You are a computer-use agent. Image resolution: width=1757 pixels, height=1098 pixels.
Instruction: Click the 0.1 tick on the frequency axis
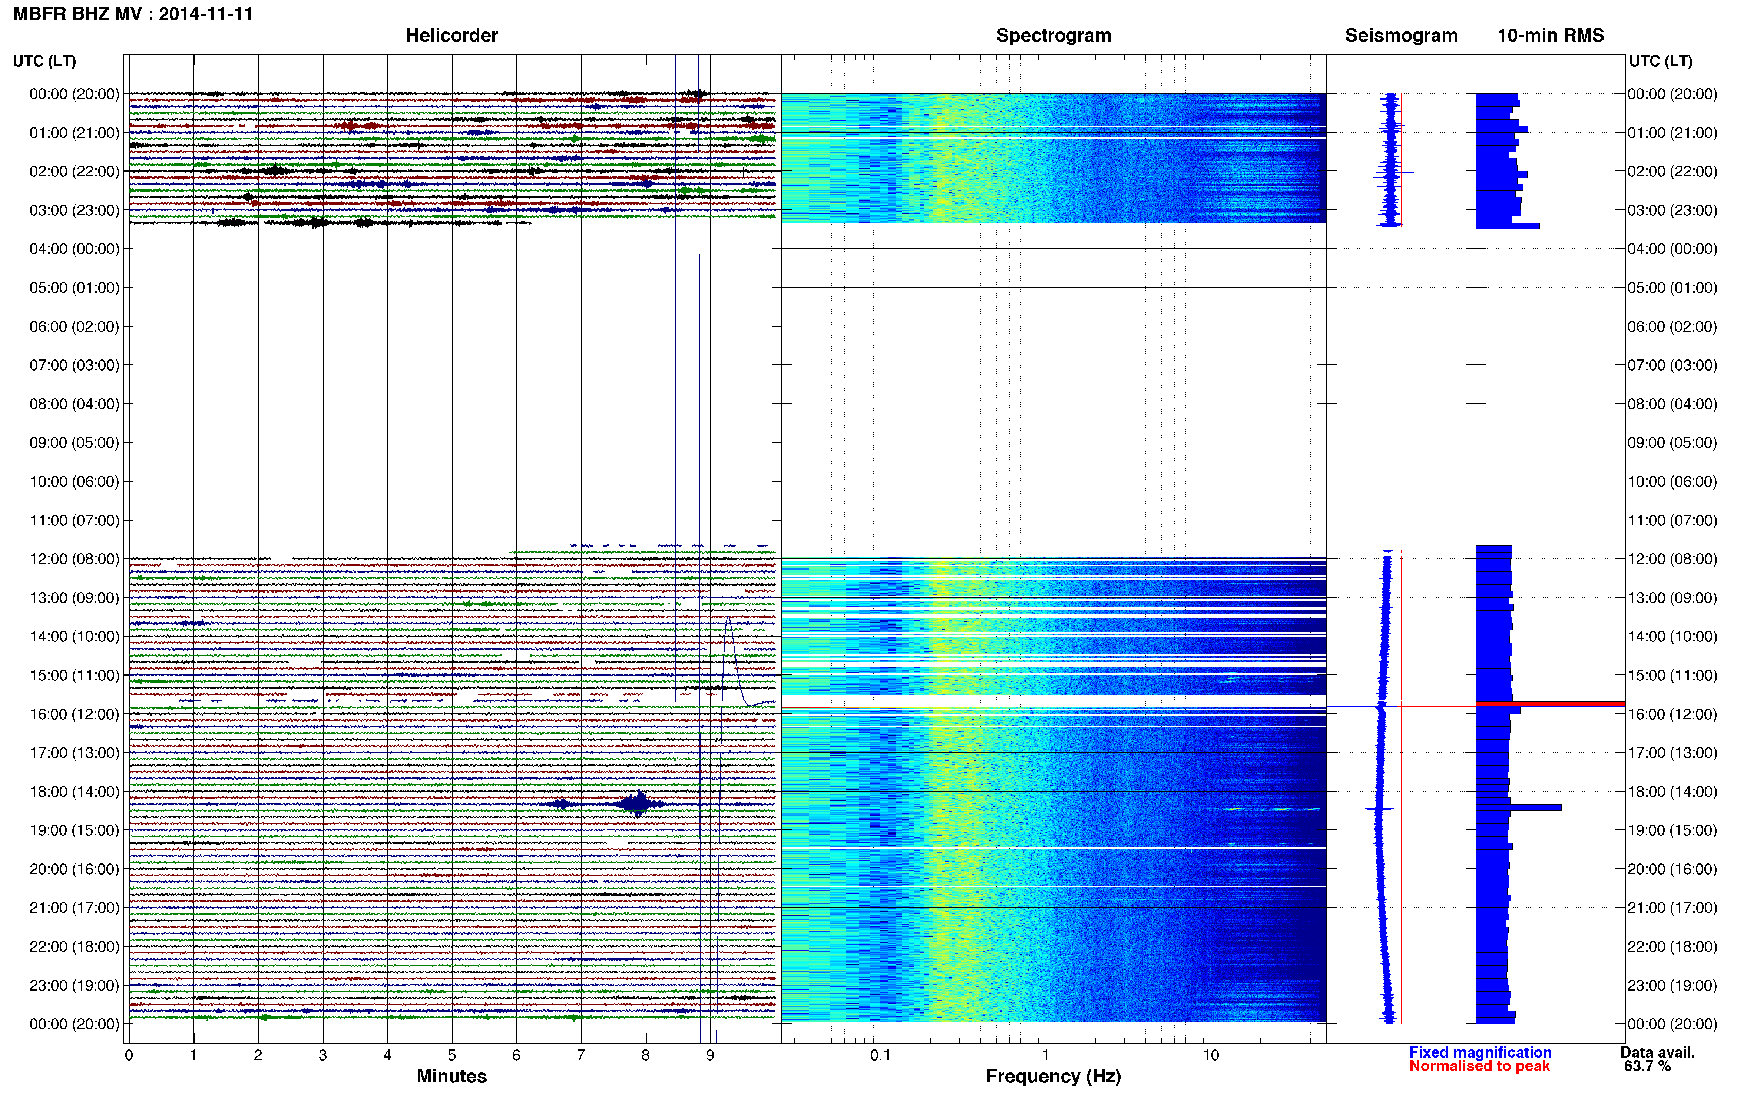(x=880, y=1055)
